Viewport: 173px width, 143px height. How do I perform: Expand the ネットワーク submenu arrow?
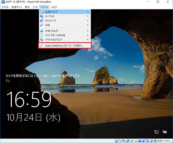coord(88,21)
